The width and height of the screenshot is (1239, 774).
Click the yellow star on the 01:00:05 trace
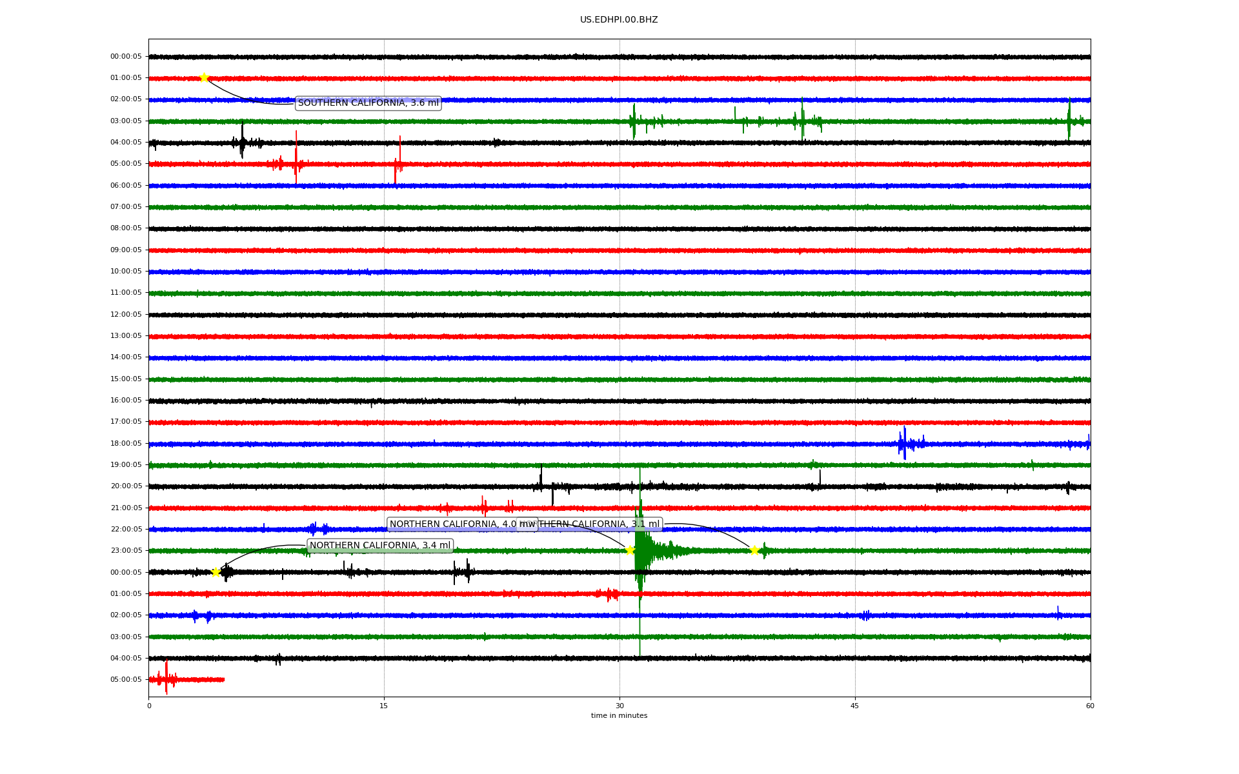(x=205, y=77)
